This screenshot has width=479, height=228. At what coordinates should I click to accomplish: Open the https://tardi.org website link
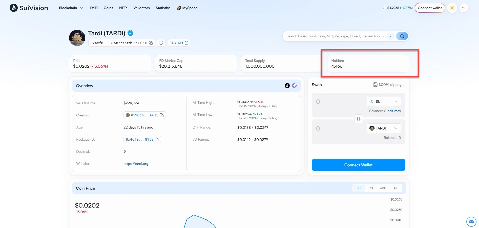coord(136,164)
